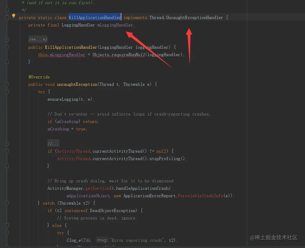The width and height of the screenshot is (305, 248).
Task: Click mCrashing in the if-return line
Action: (67, 121)
